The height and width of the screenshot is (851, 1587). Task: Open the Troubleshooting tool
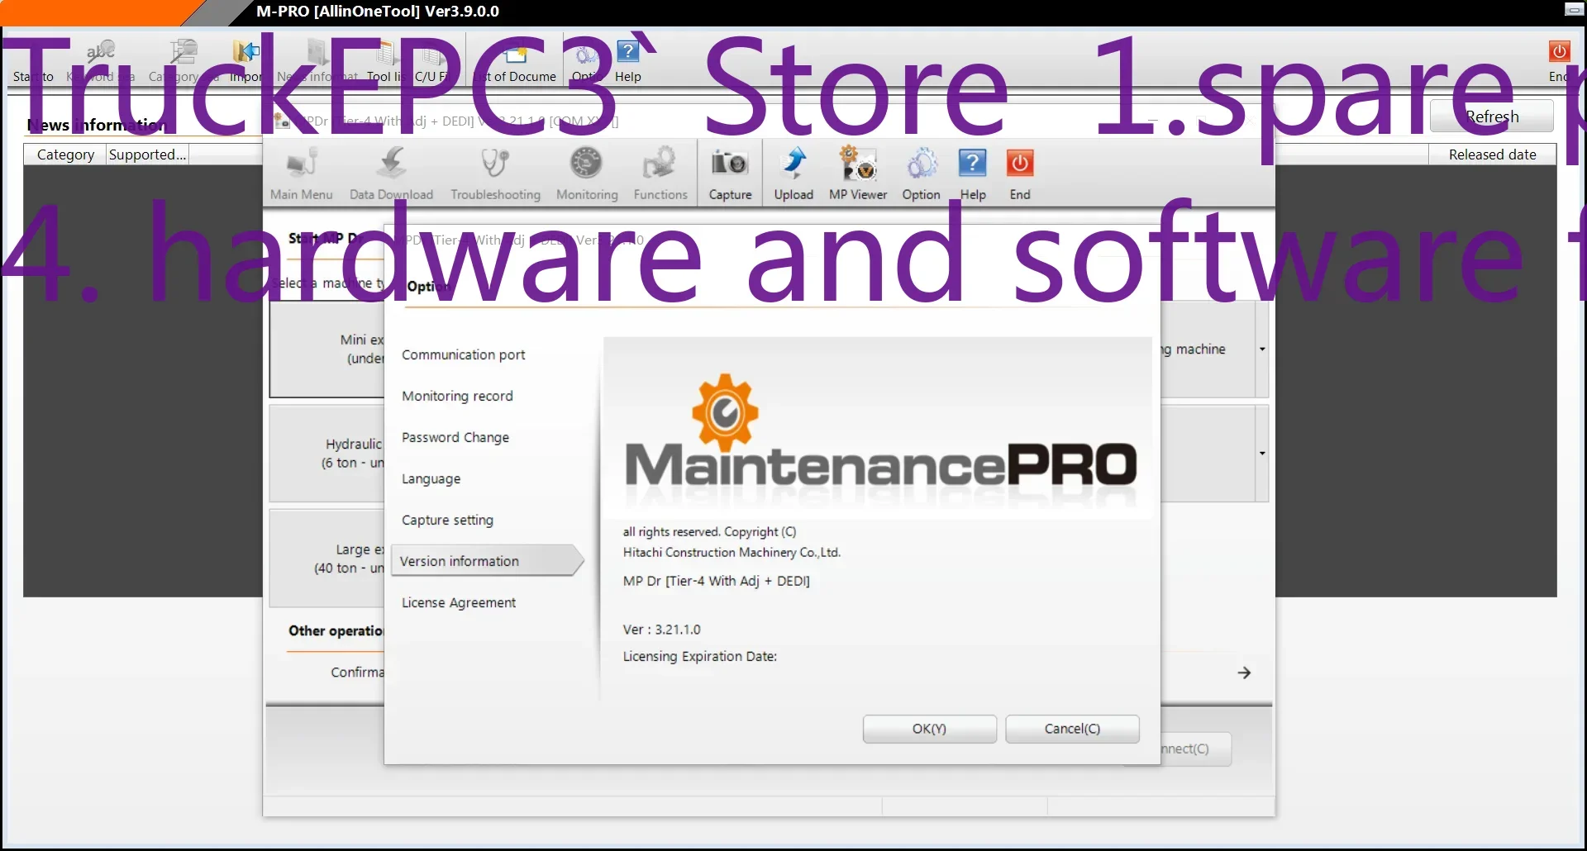[493, 171]
